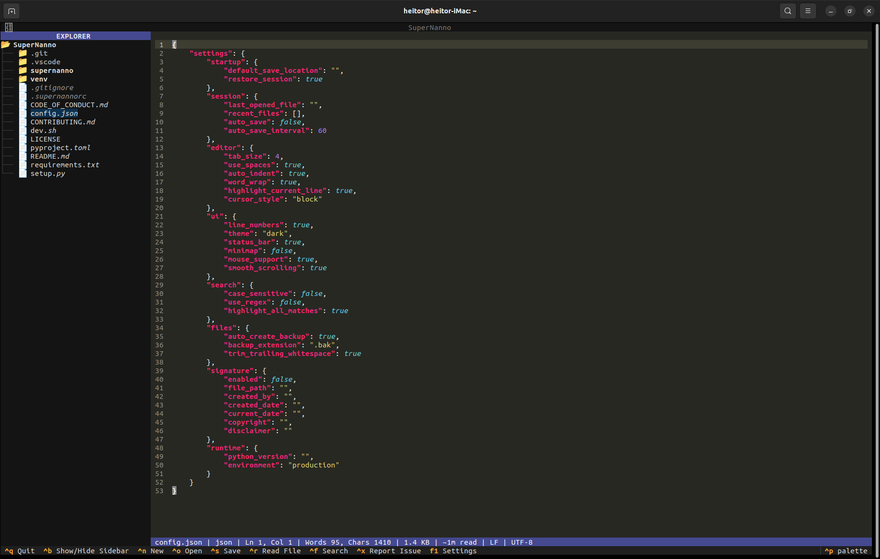Click line number 21 in gutter
This screenshot has width=880, height=559.
point(159,216)
